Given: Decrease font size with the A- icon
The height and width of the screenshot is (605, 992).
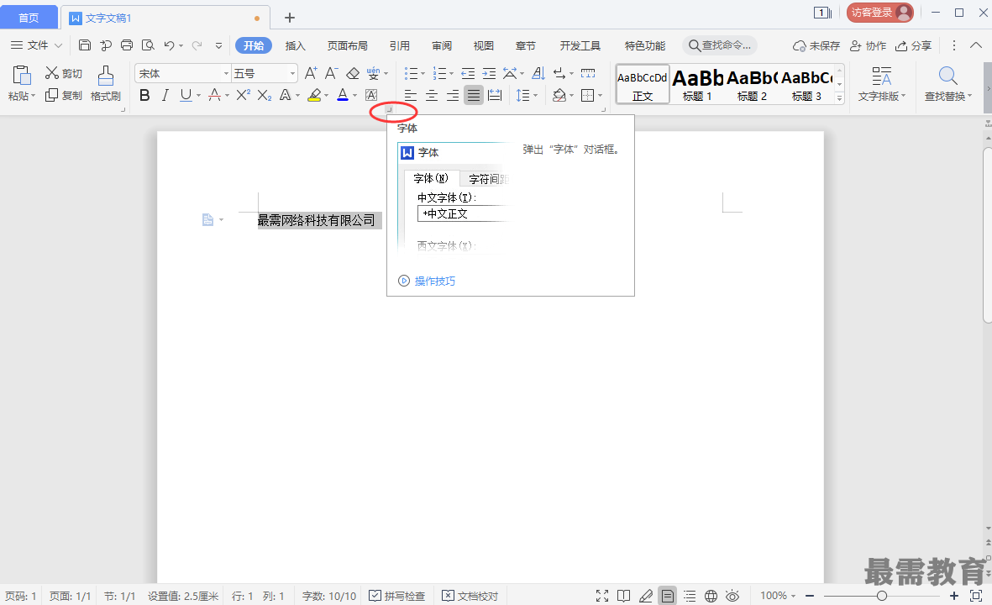Looking at the screenshot, I should (331, 73).
